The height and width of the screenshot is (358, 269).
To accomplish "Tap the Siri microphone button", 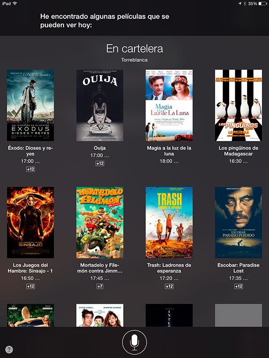I will pos(134,342).
